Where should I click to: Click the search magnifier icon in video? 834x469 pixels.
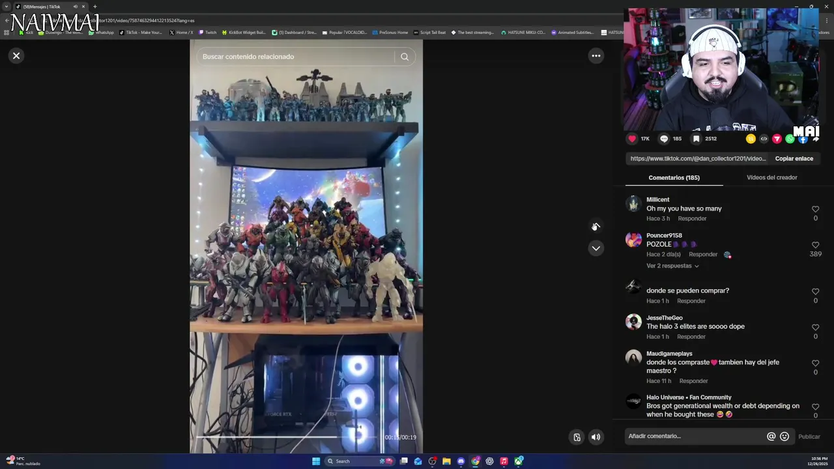click(405, 57)
